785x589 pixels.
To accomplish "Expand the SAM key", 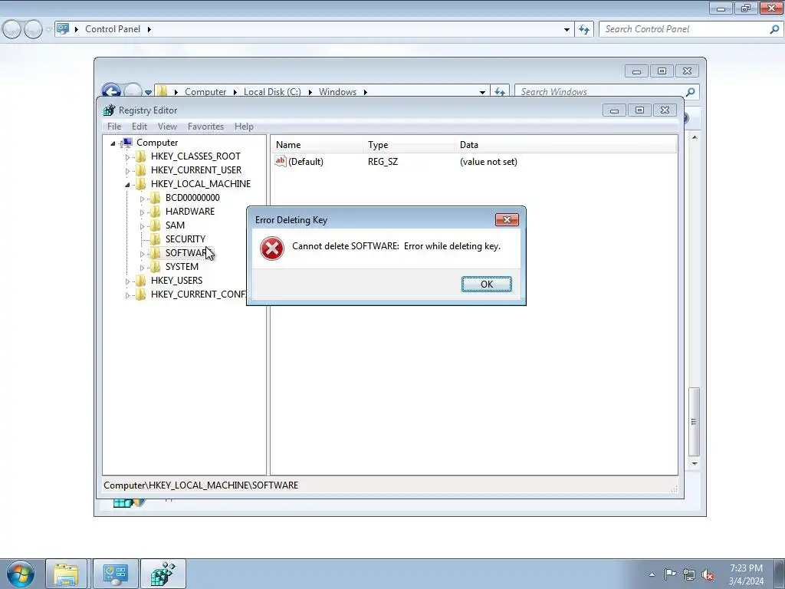I will pos(142,226).
